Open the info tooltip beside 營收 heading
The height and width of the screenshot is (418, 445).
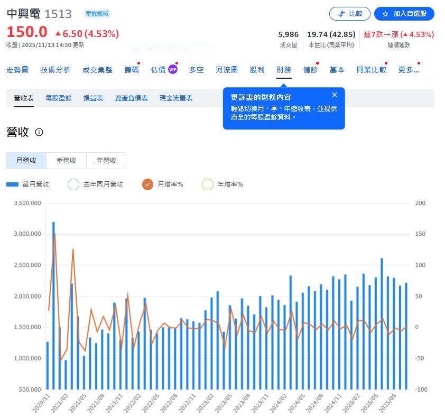point(40,133)
